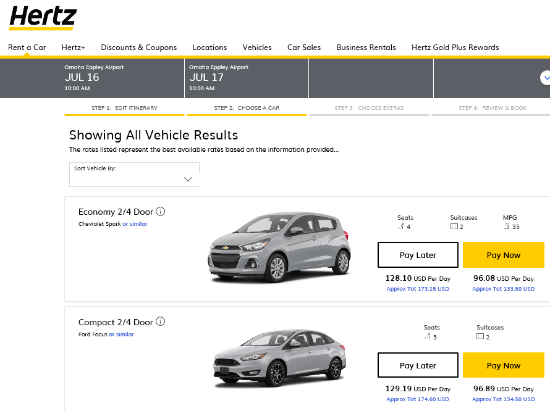Open the Rent a Car menu
This screenshot has height=411, width=550.
27,48
